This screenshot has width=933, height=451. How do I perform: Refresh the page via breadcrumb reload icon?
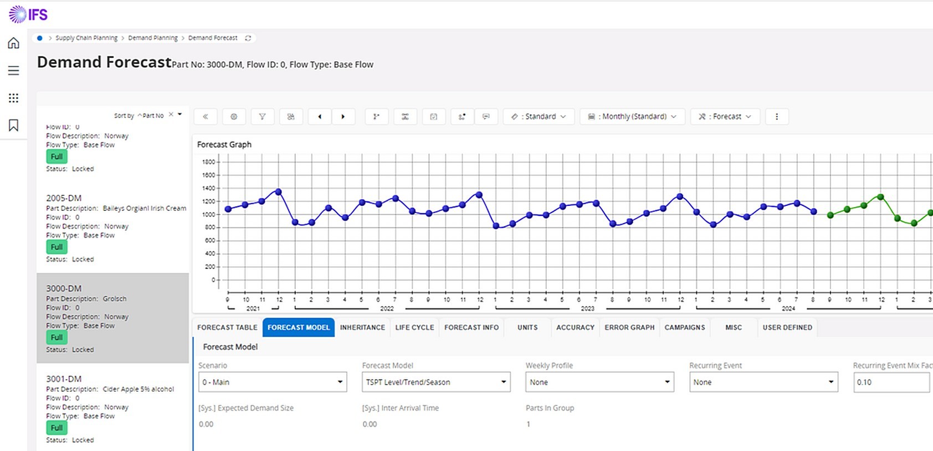[x=248, y=38]
